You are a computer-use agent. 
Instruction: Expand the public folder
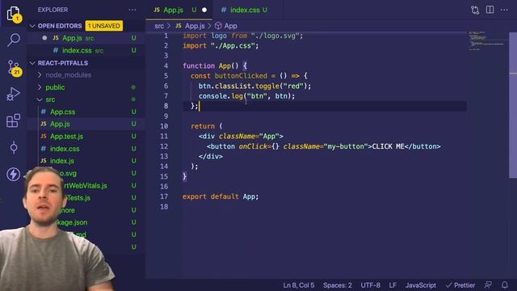40,87
